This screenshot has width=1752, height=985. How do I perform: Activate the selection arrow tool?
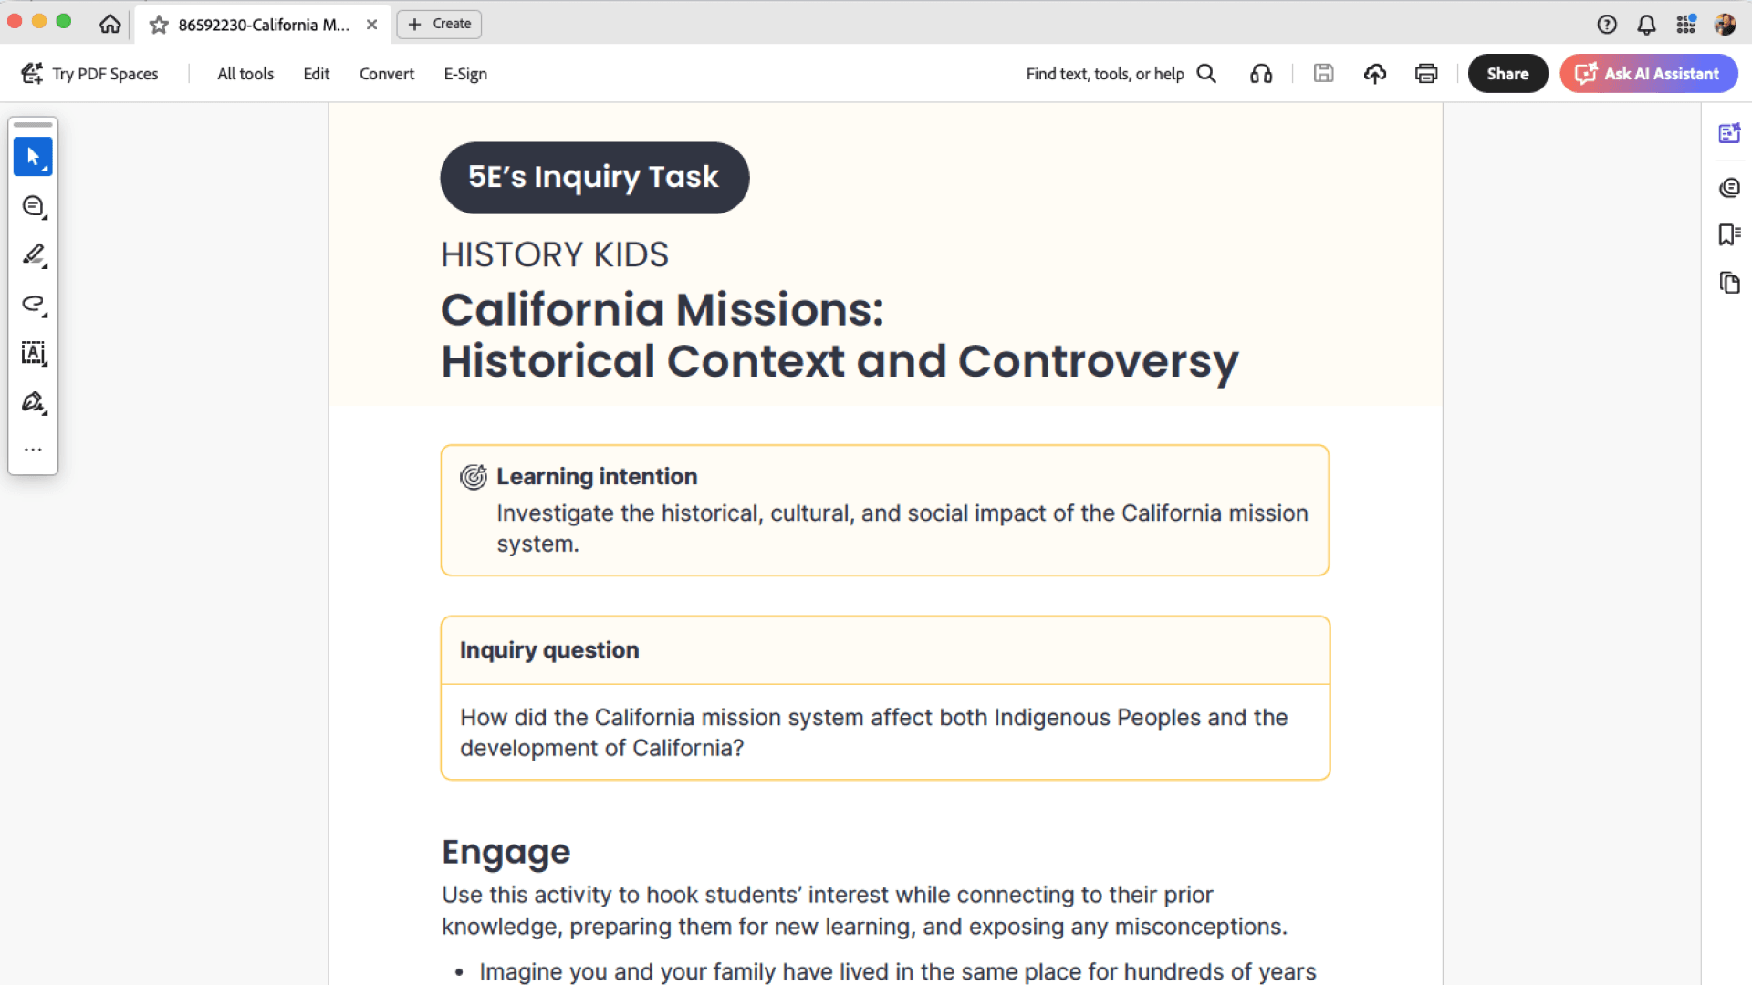[x=33, y=156]
